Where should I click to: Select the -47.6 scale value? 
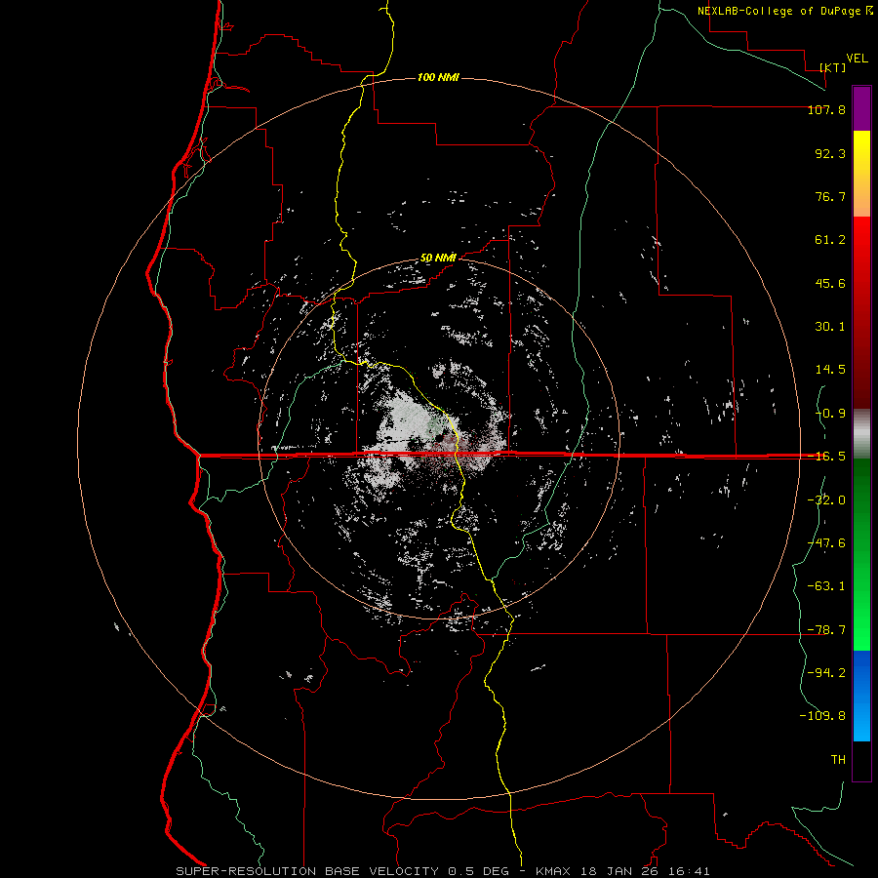click(x=826, y=543)
